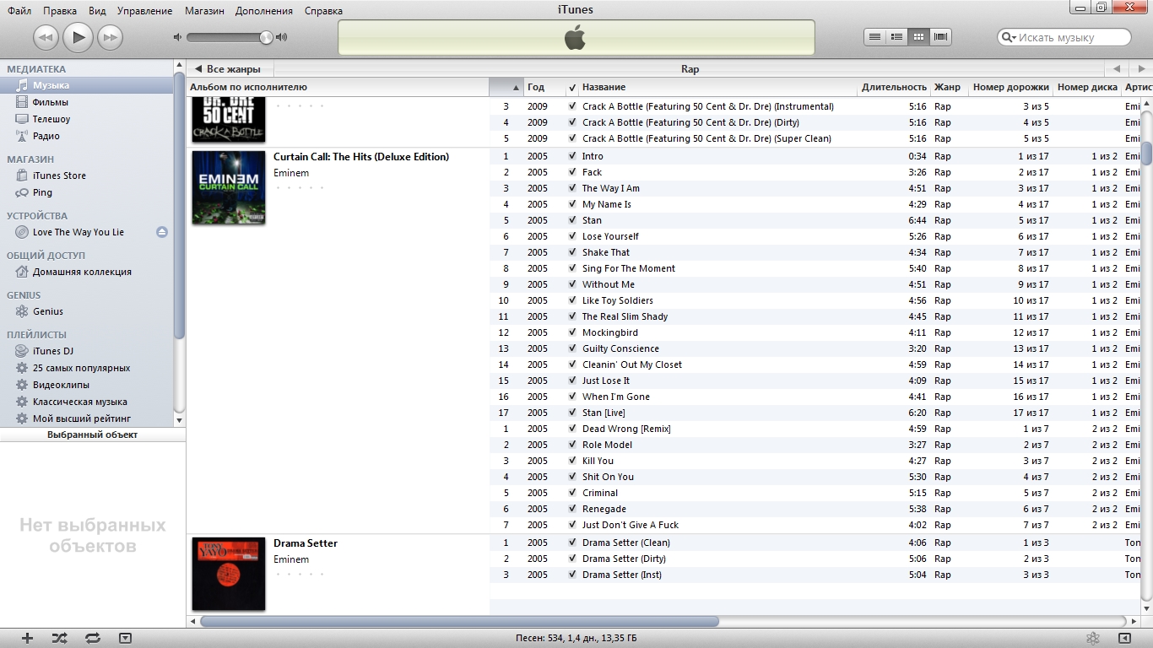Open the Магазин menu
The height and width of the screenshot is (648, 1153).
pyautogui.click(x=203, y=11)
